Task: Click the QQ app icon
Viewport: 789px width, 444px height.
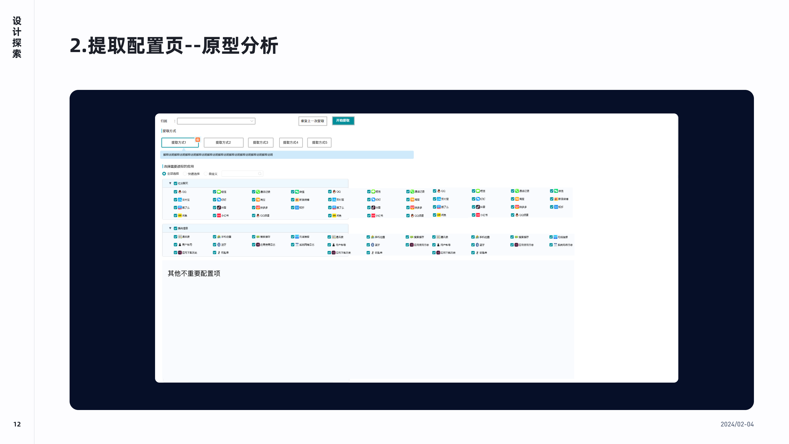Action: pyautogui.click(x=180, y=192)
